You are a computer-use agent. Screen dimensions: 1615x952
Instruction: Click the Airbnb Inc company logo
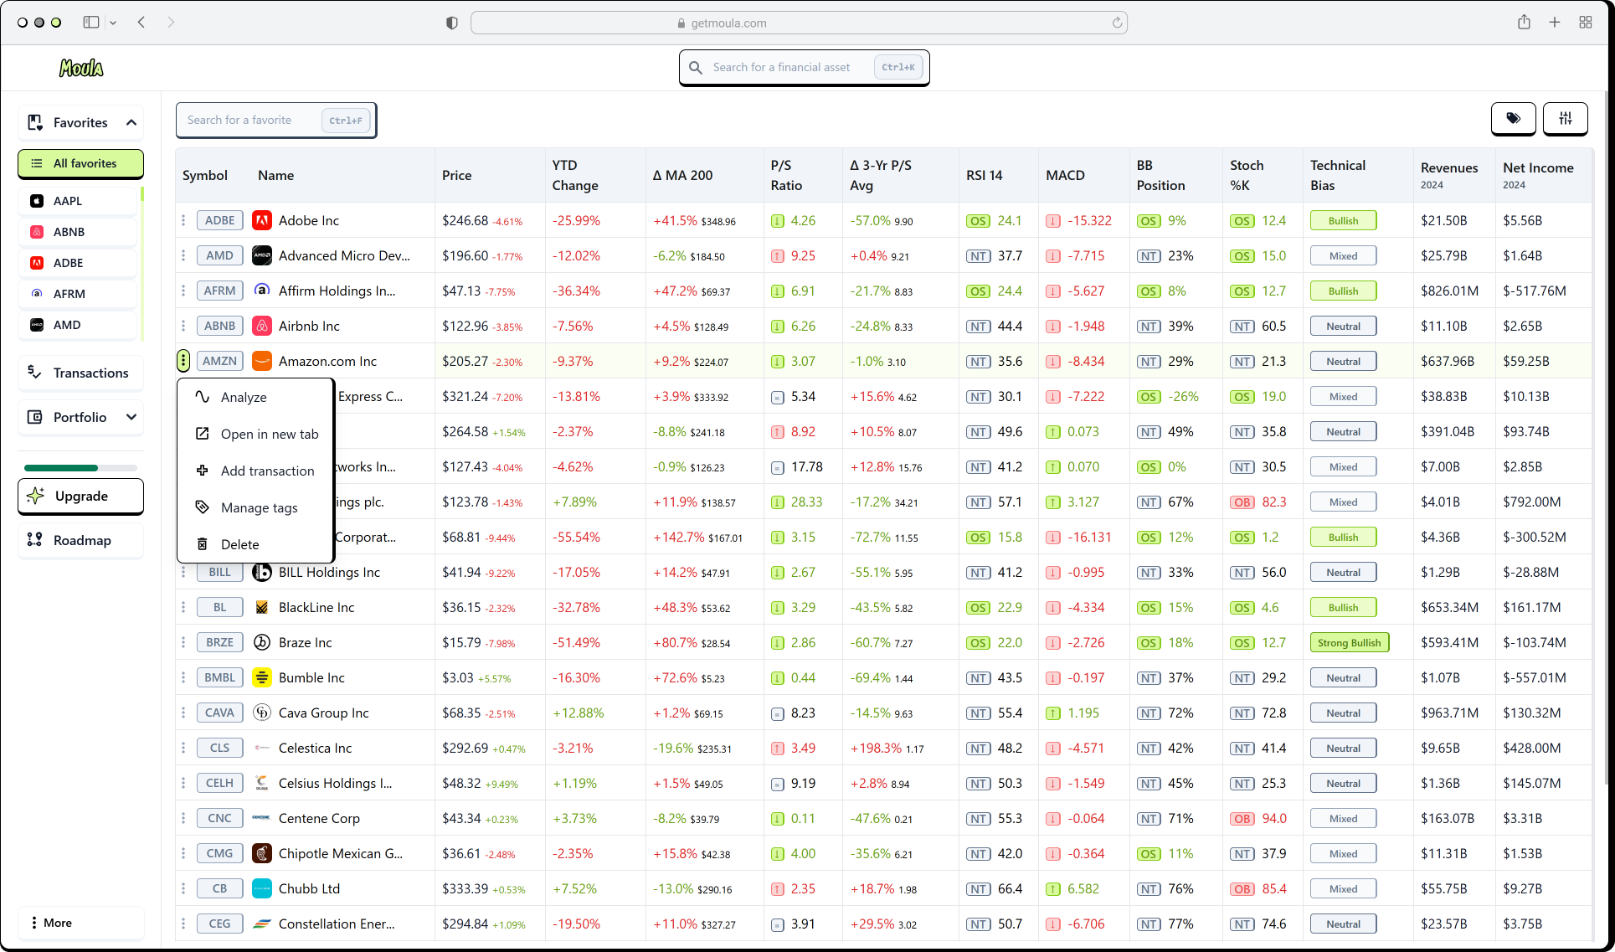[x=262, y=326]
